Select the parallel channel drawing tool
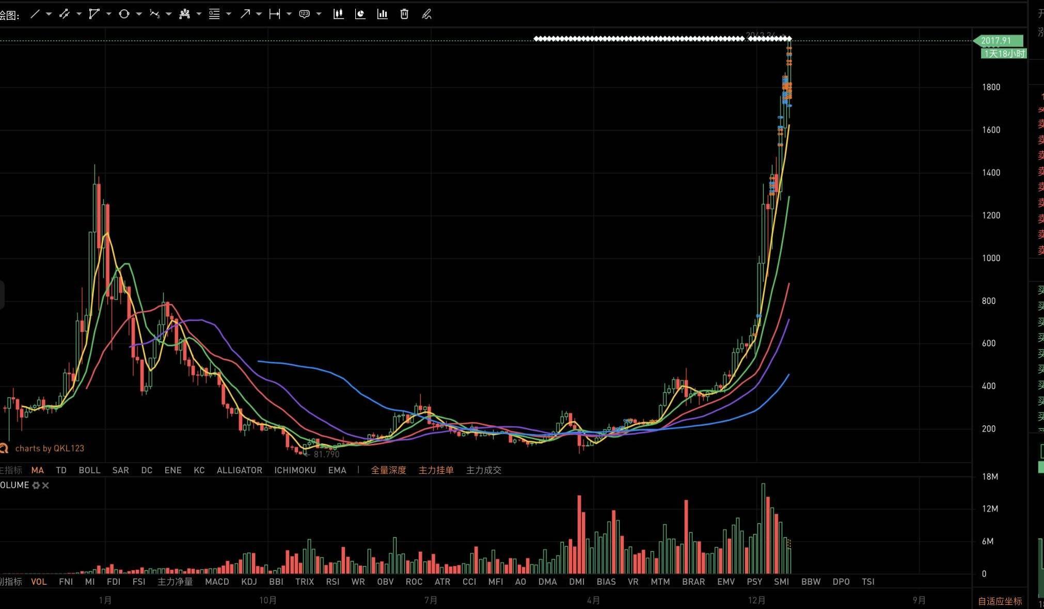 pyautogui.click(x=65, y=14)
